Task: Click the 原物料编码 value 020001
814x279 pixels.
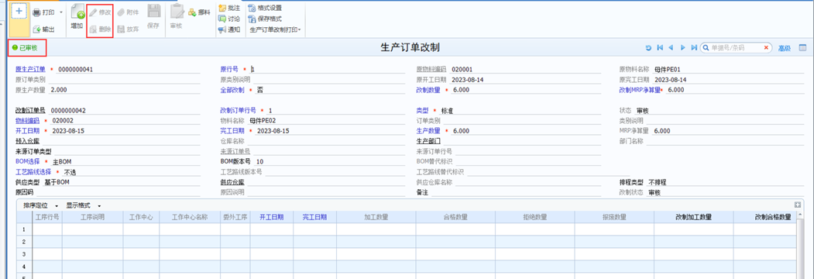Action: point(462,69)
